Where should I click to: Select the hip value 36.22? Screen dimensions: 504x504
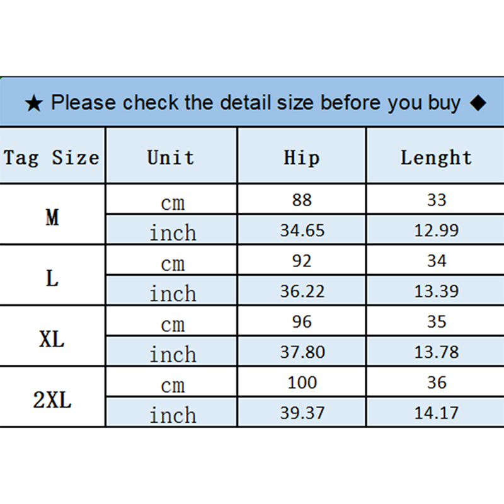[302, 292]
